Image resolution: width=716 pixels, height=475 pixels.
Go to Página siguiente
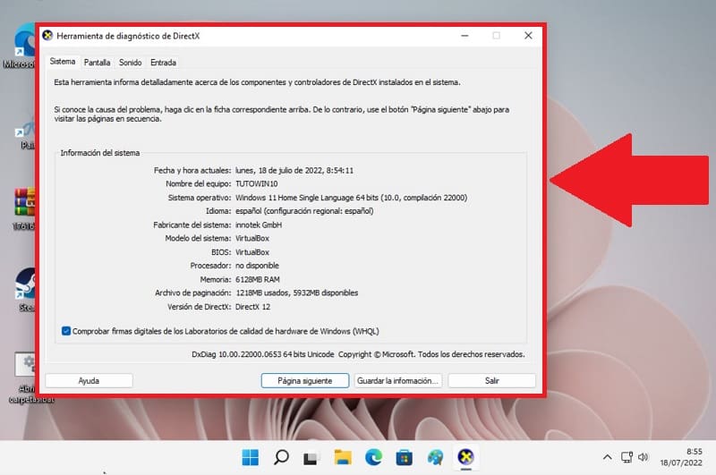click(x=305, y=380)
